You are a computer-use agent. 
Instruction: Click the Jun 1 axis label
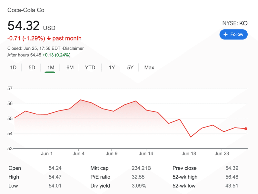47,154
